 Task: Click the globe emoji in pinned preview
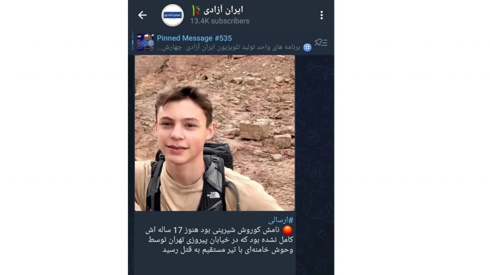pos(307,48)
